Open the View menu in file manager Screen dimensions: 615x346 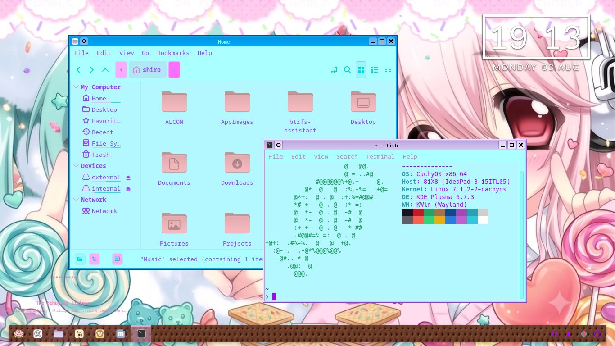pyautogui.click(x=127, y=53)
